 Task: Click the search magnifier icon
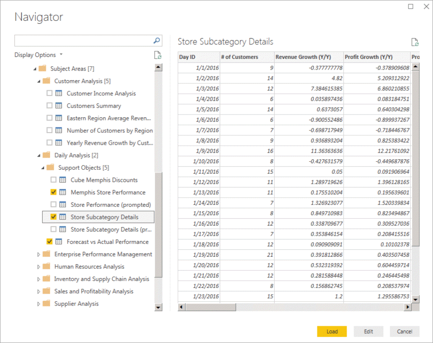coord(157,41)
